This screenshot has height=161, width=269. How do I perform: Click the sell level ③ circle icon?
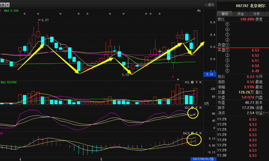[227, 35]
